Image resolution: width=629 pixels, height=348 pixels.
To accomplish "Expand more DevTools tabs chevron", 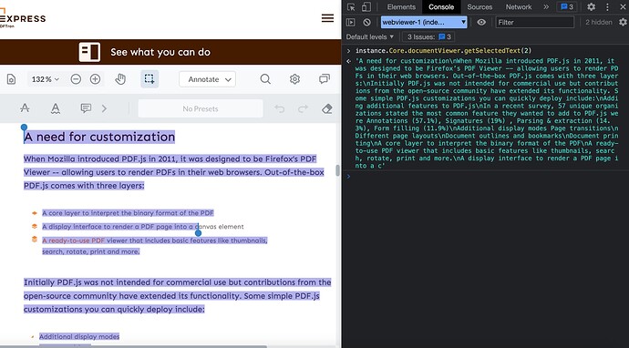I will coord(546,6).
